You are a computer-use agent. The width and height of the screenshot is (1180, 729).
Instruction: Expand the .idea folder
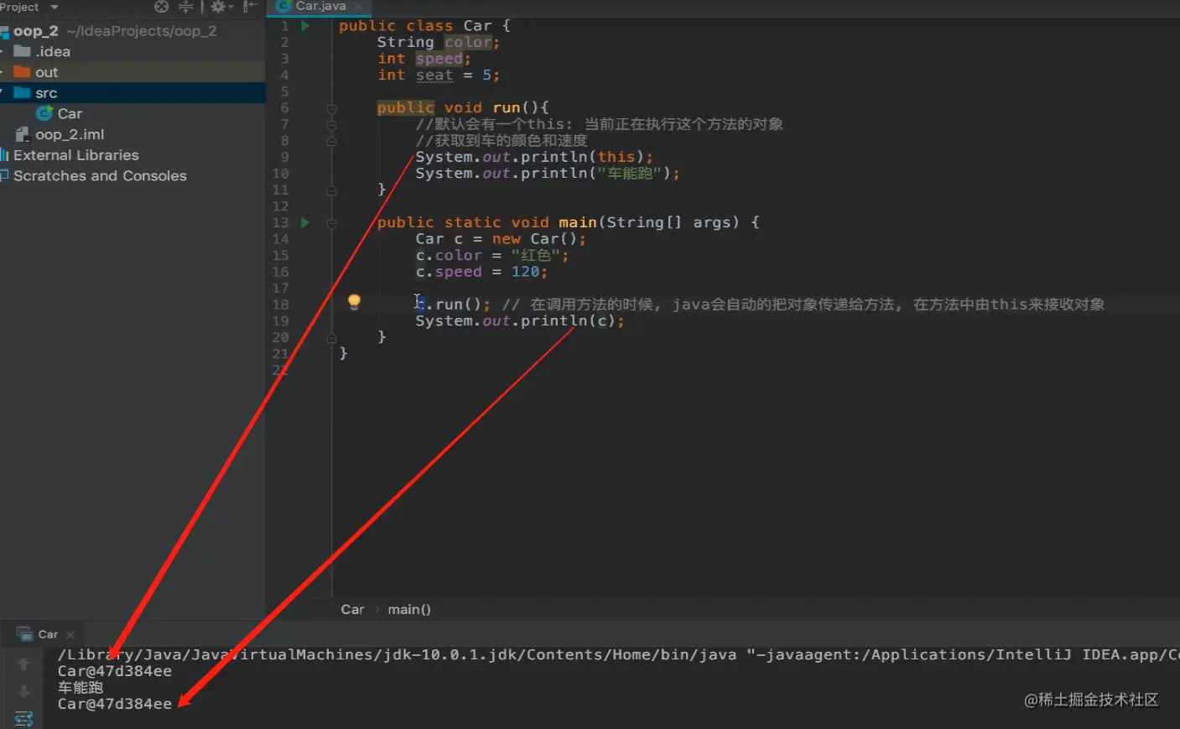click(x=3, y=51)
